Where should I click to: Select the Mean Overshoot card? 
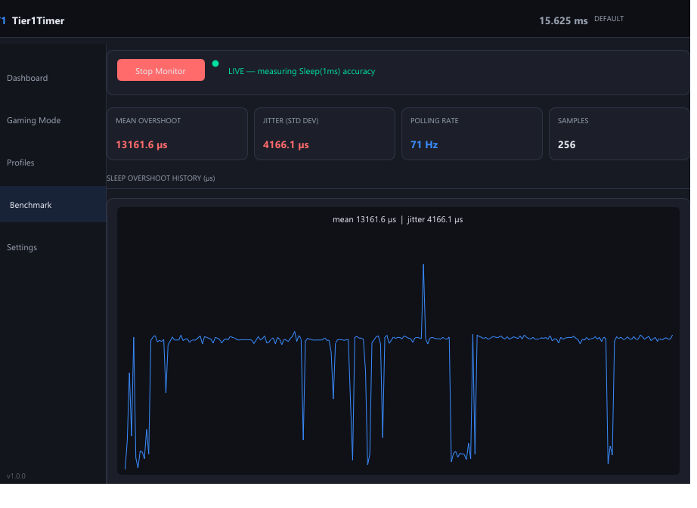pyautogui.click(x=177, y=134)
